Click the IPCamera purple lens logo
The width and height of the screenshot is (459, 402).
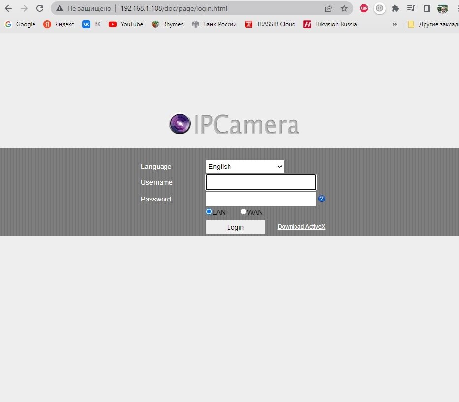click(x=180, y=124)
